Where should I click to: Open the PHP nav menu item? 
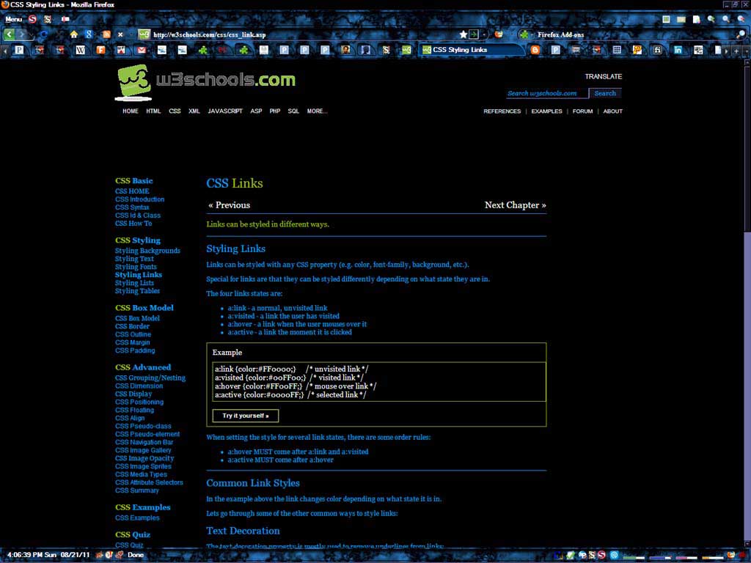(x=274, y=111)
